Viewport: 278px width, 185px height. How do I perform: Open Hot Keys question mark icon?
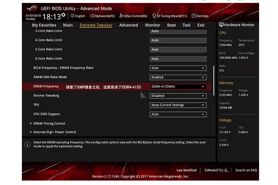194,16
